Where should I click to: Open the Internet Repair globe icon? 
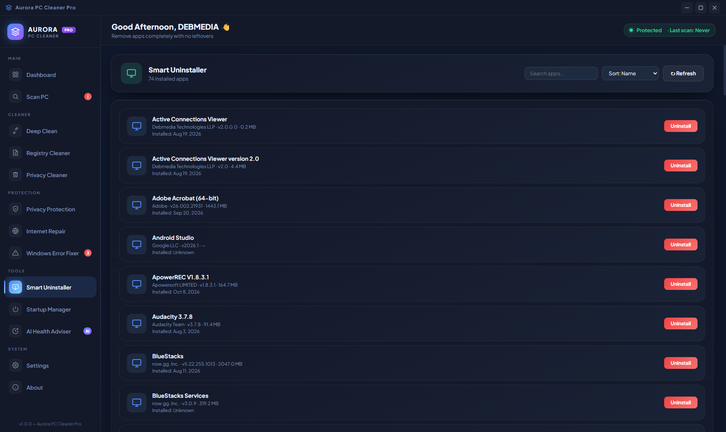(x=15, y=231)
